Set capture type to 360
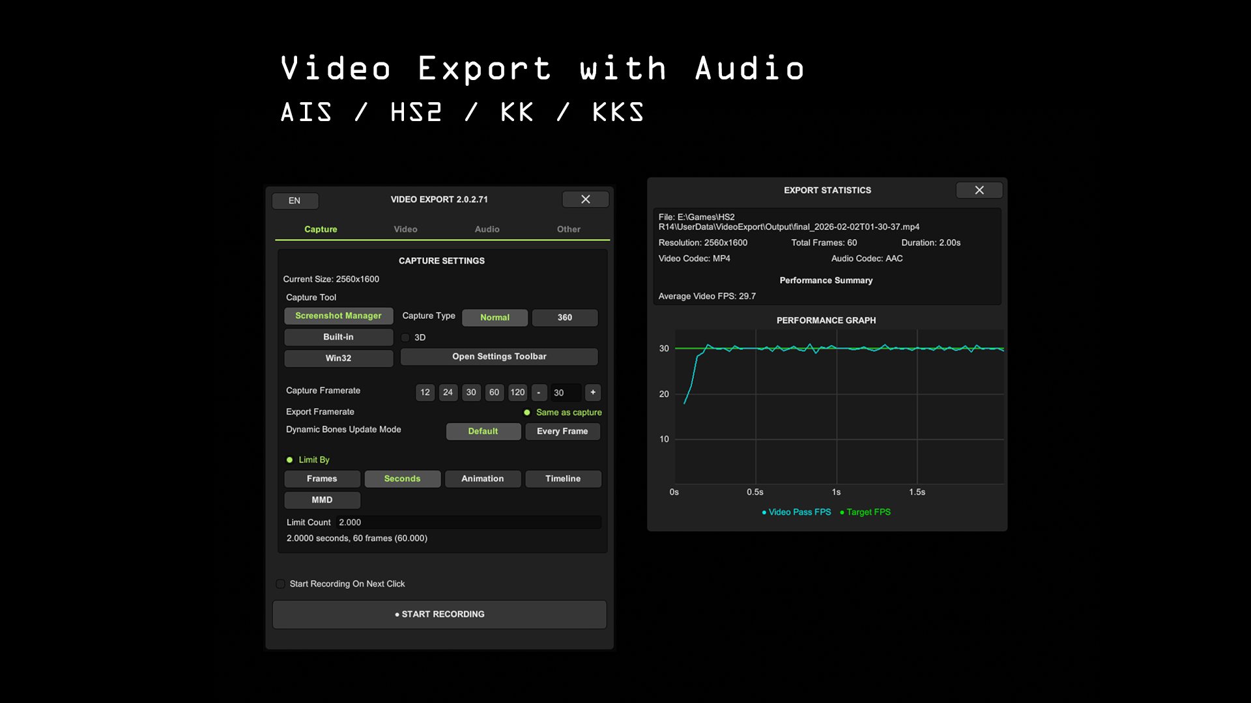Image resolution: width=1251 pixels, height=703 pixels. click(x=564, y=318)
